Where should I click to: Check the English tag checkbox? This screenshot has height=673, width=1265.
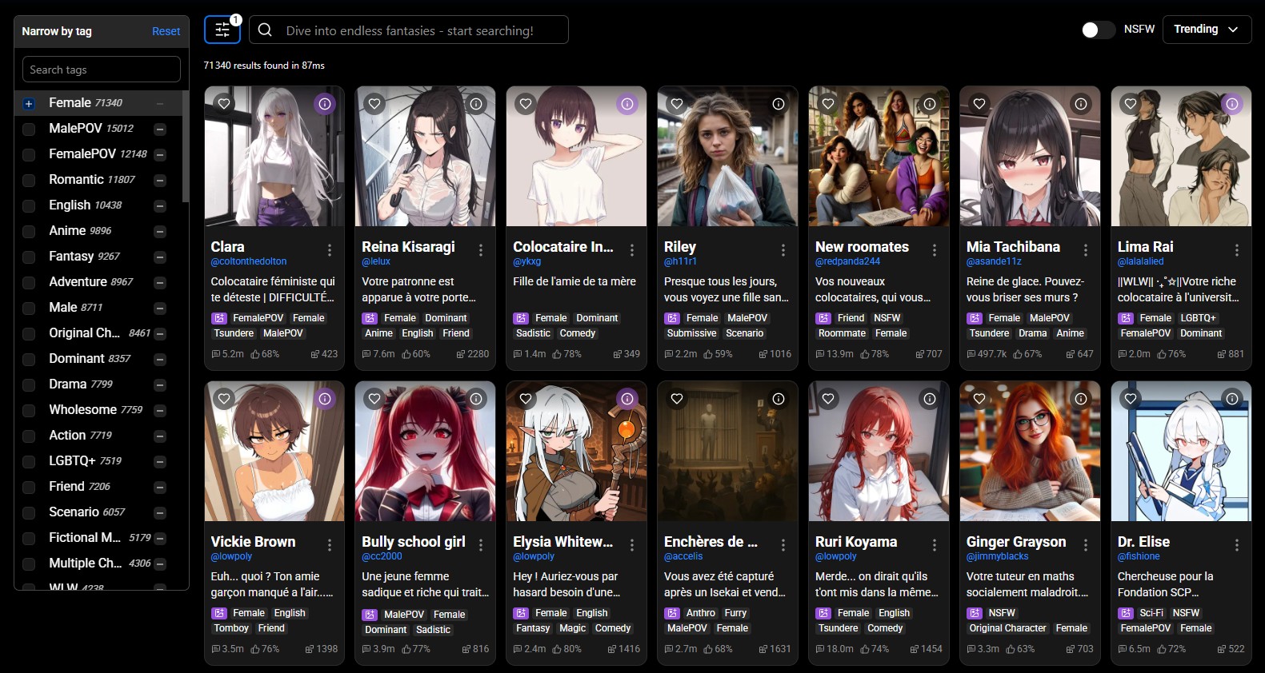click(29, 205)
